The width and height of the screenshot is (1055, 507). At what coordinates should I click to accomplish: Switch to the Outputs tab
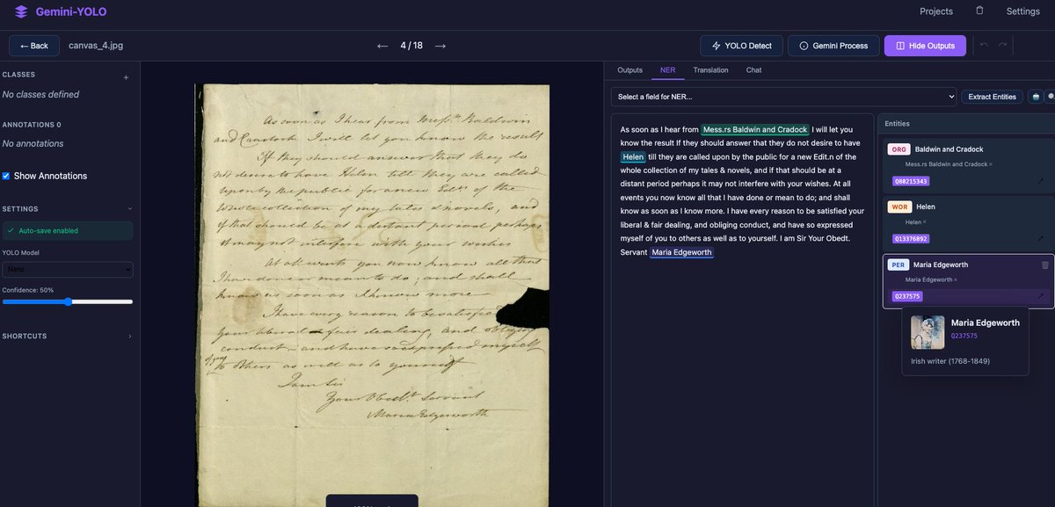pyautogui.click(x=629, y=70)
